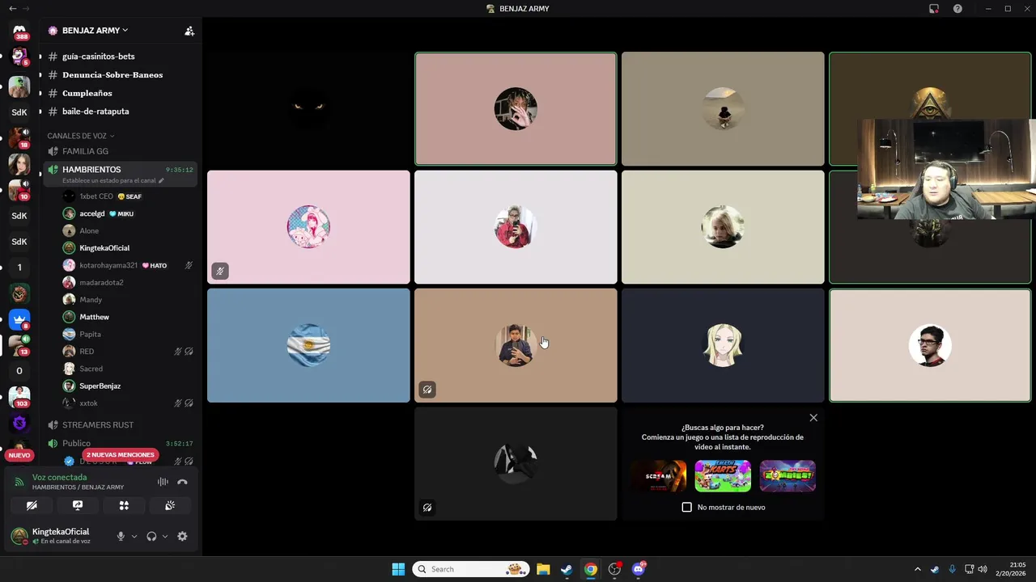This screenshot has width=1036, height=582.
Task: Launch the Scream activity thumbnail
Action: tap(658, 476)
